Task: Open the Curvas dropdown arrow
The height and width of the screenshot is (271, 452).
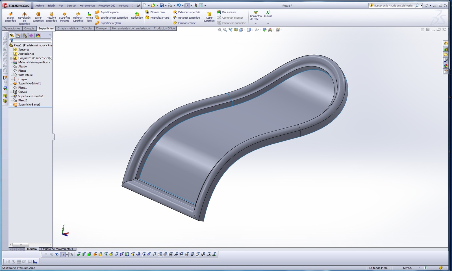Action: click(268, 24)
